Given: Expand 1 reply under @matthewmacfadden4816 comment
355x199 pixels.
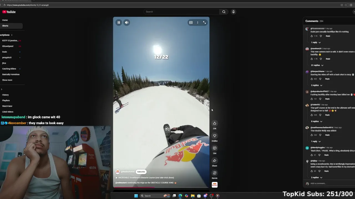Looking at the screenshot, I should (x=316, y=142).
